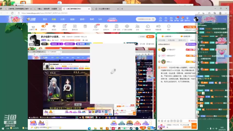Open the UFO-shaped toolbar icon
Screen dimensions: 233x131
[x=127, y=26]
